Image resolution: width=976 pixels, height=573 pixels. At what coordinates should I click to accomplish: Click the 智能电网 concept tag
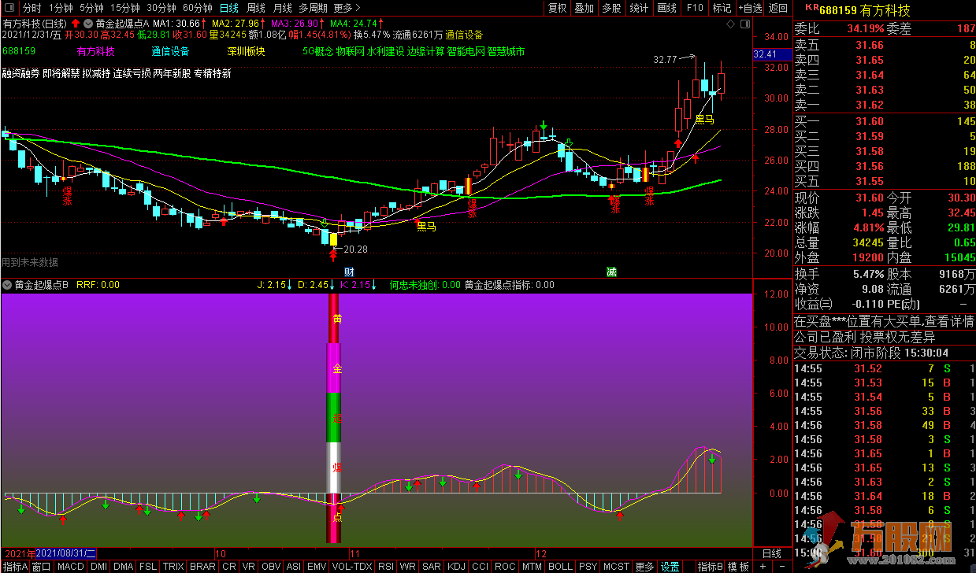466,52
